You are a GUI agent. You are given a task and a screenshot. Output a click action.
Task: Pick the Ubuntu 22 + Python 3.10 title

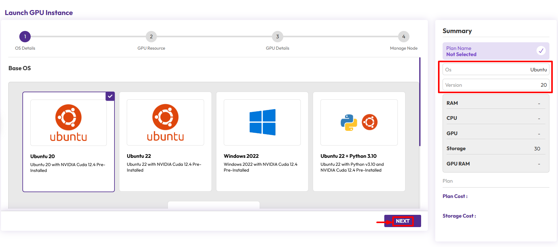348,156
